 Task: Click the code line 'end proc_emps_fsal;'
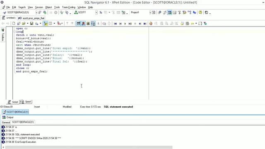tap(31, 72)
